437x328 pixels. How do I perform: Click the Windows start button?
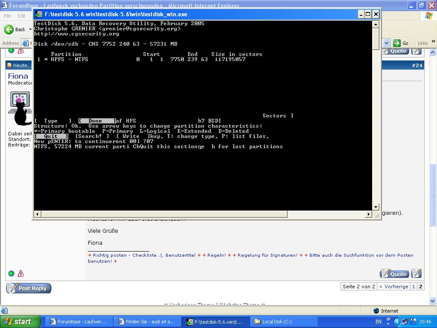(x=20, y=322)
